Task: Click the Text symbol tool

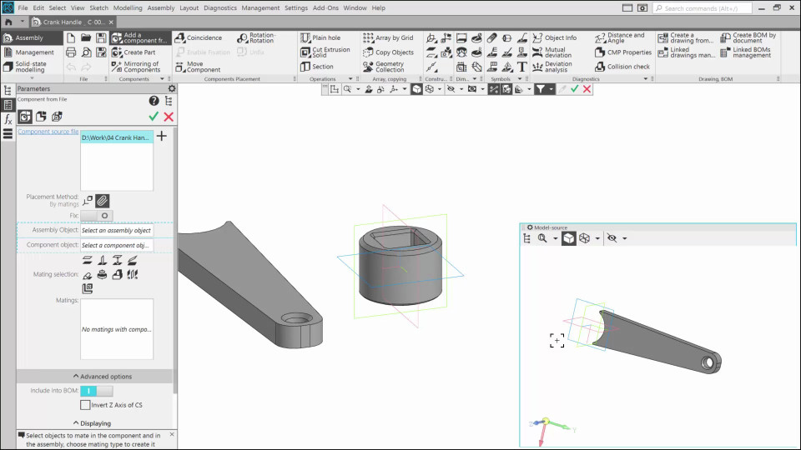Action: 522,67
